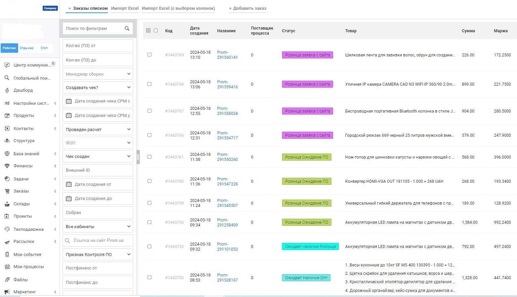Screen dimensions: 517x297
Task: Open the Признак Контроля ПО dropdown
Action: coord(98,254)
